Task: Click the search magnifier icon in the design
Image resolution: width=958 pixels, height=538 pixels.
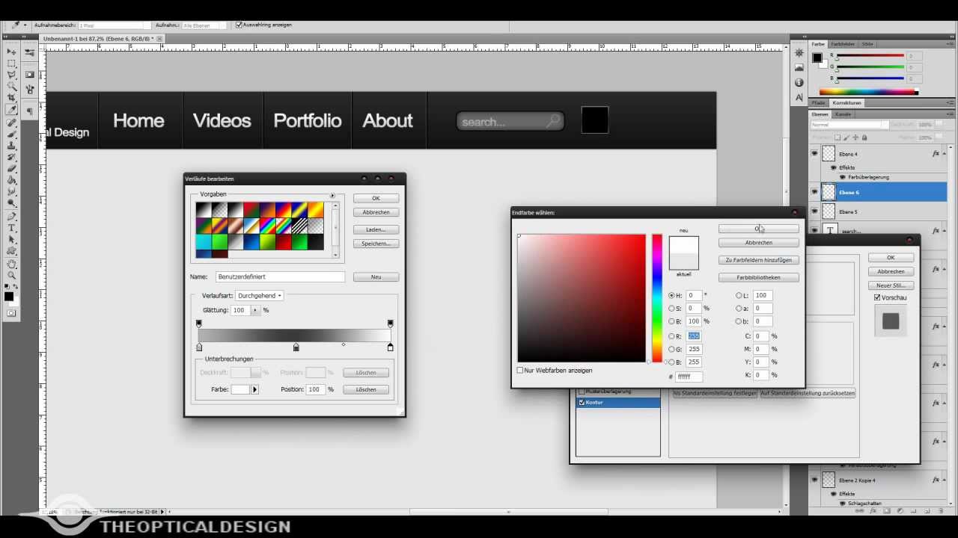Action: (x=553, y=120)
